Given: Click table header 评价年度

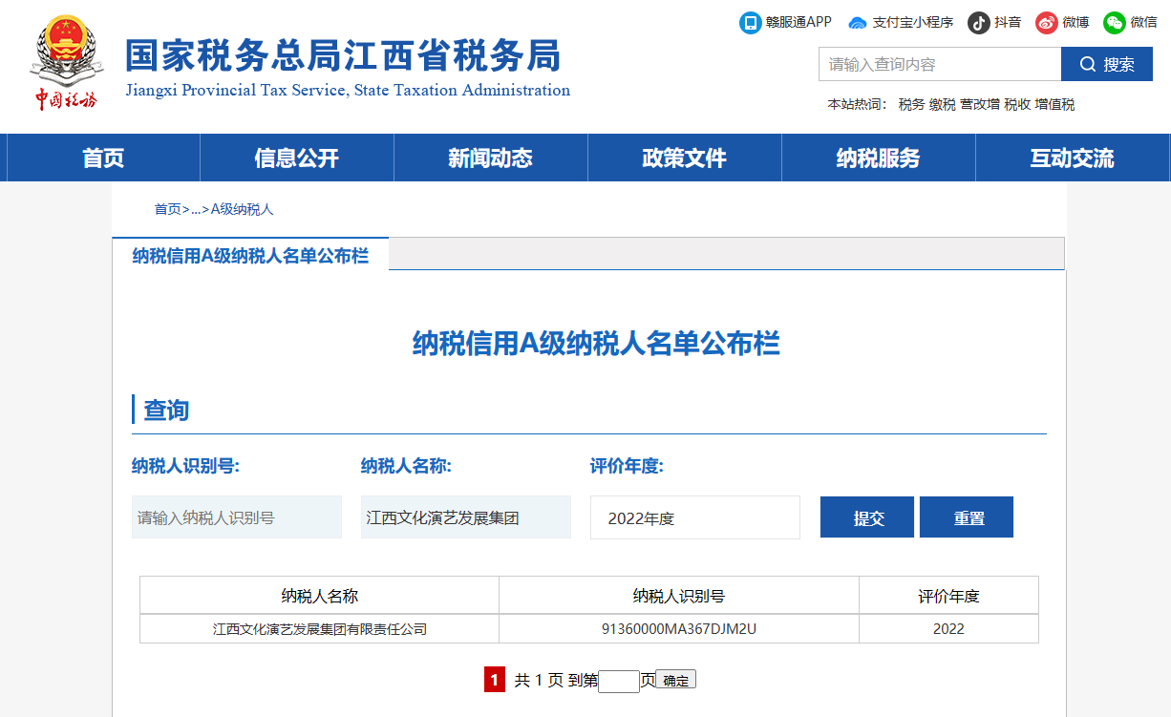Looking at the screenshot, I should tap(948, 596).
